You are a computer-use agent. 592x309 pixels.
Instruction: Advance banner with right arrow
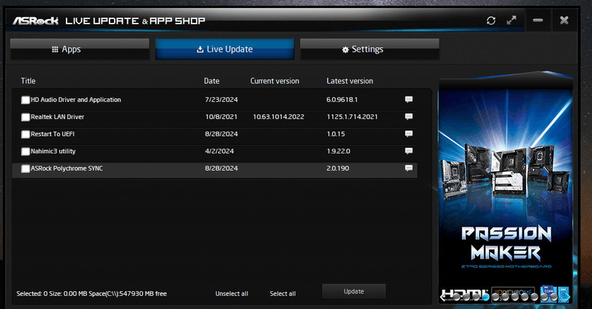pyautogui.click(x=568, y=297)
